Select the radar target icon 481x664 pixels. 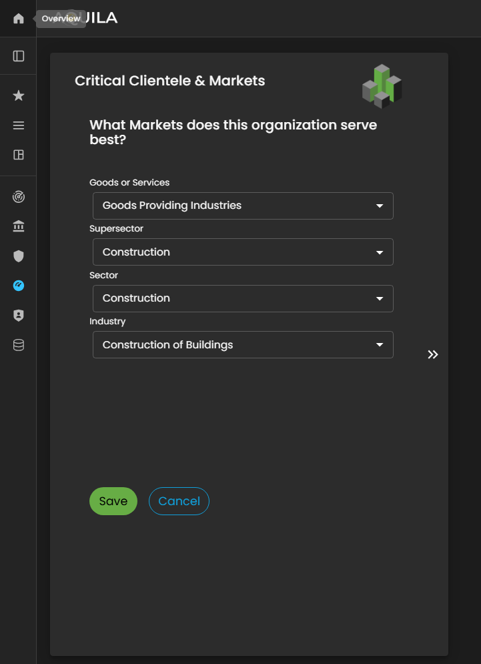point(19,197)
